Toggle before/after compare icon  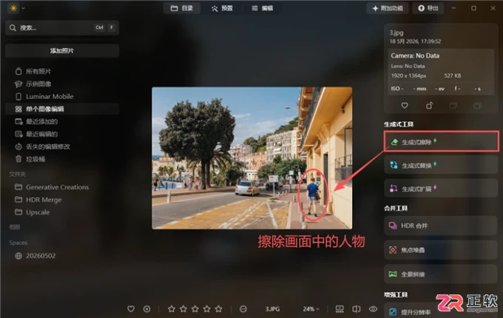(x=357, y=309)
